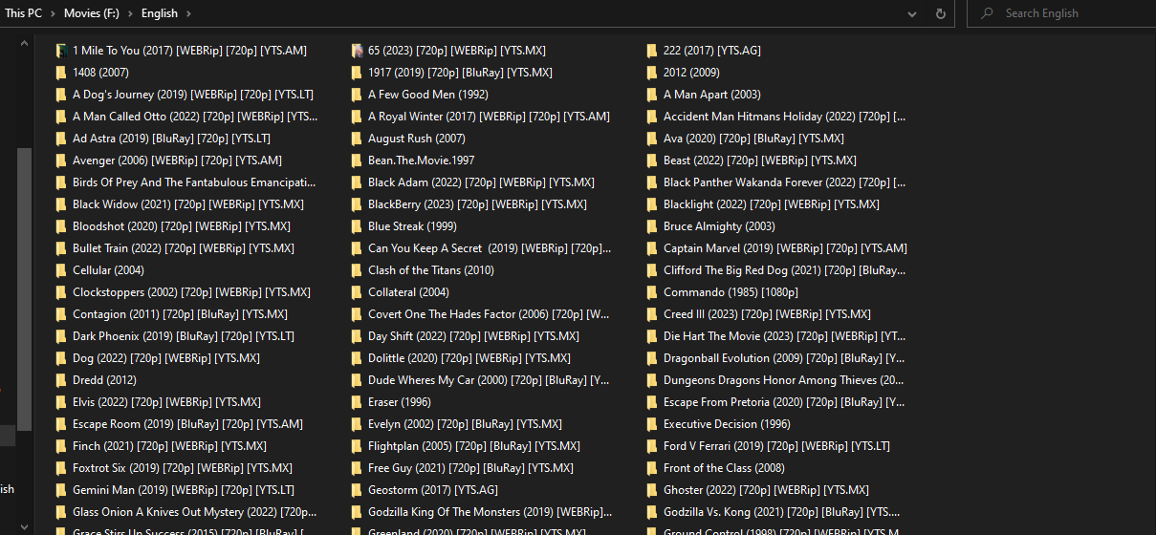Image resolution: width=1156 pixels, height=535 pixels.
Task: Select Beast (2022) folder
Action: tap(752, 160)
